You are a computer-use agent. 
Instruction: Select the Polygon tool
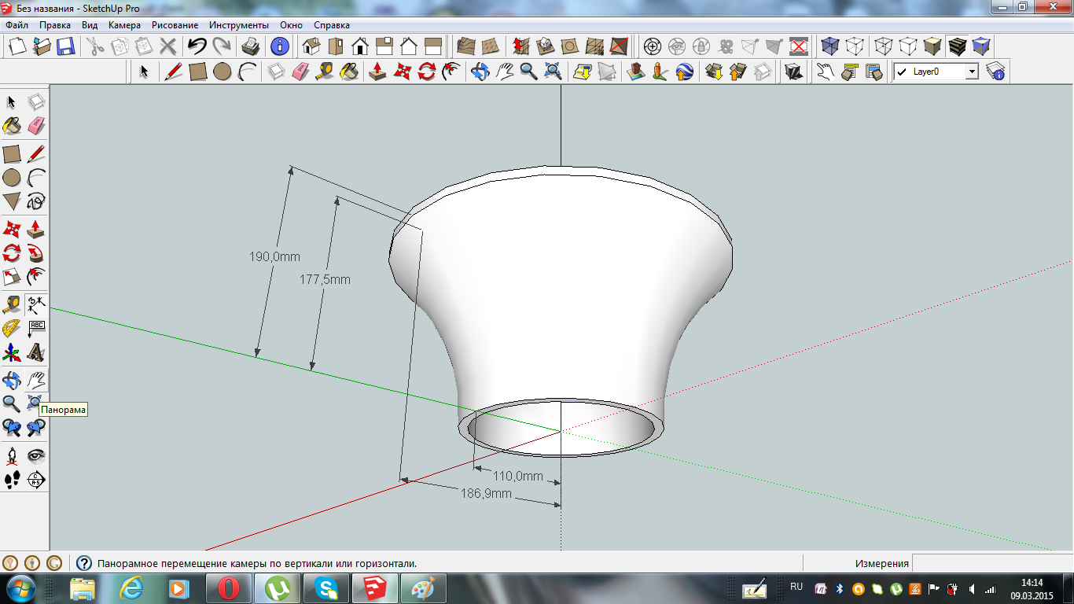click(12, 201)
